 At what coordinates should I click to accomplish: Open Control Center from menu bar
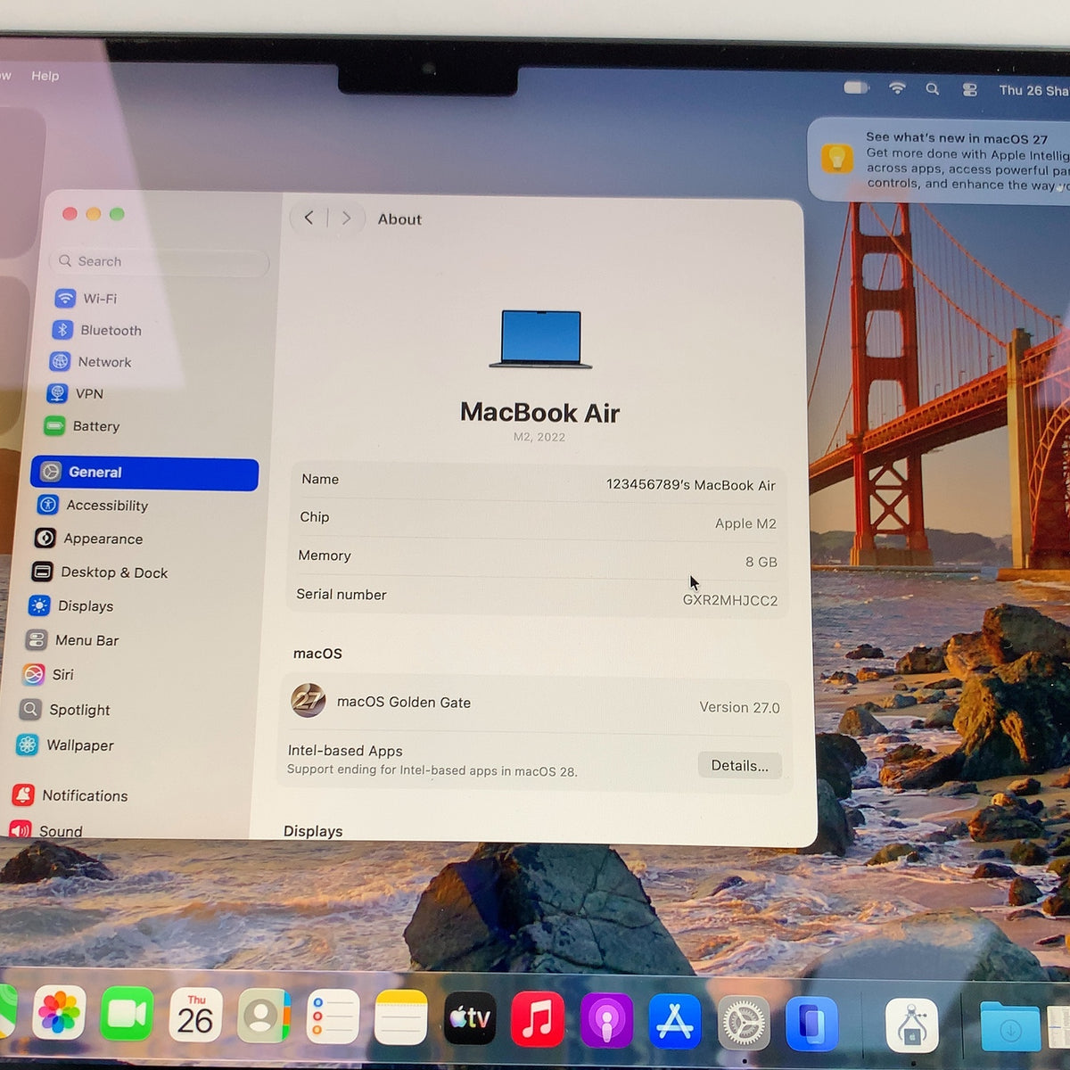(x=970, y=90)
